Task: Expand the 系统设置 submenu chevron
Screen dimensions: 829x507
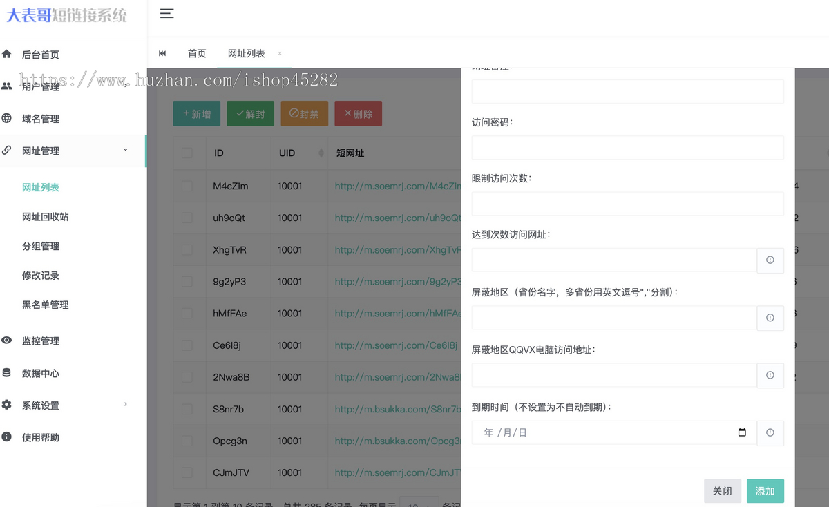Action: pyautogui.click(x=125, y=404)
